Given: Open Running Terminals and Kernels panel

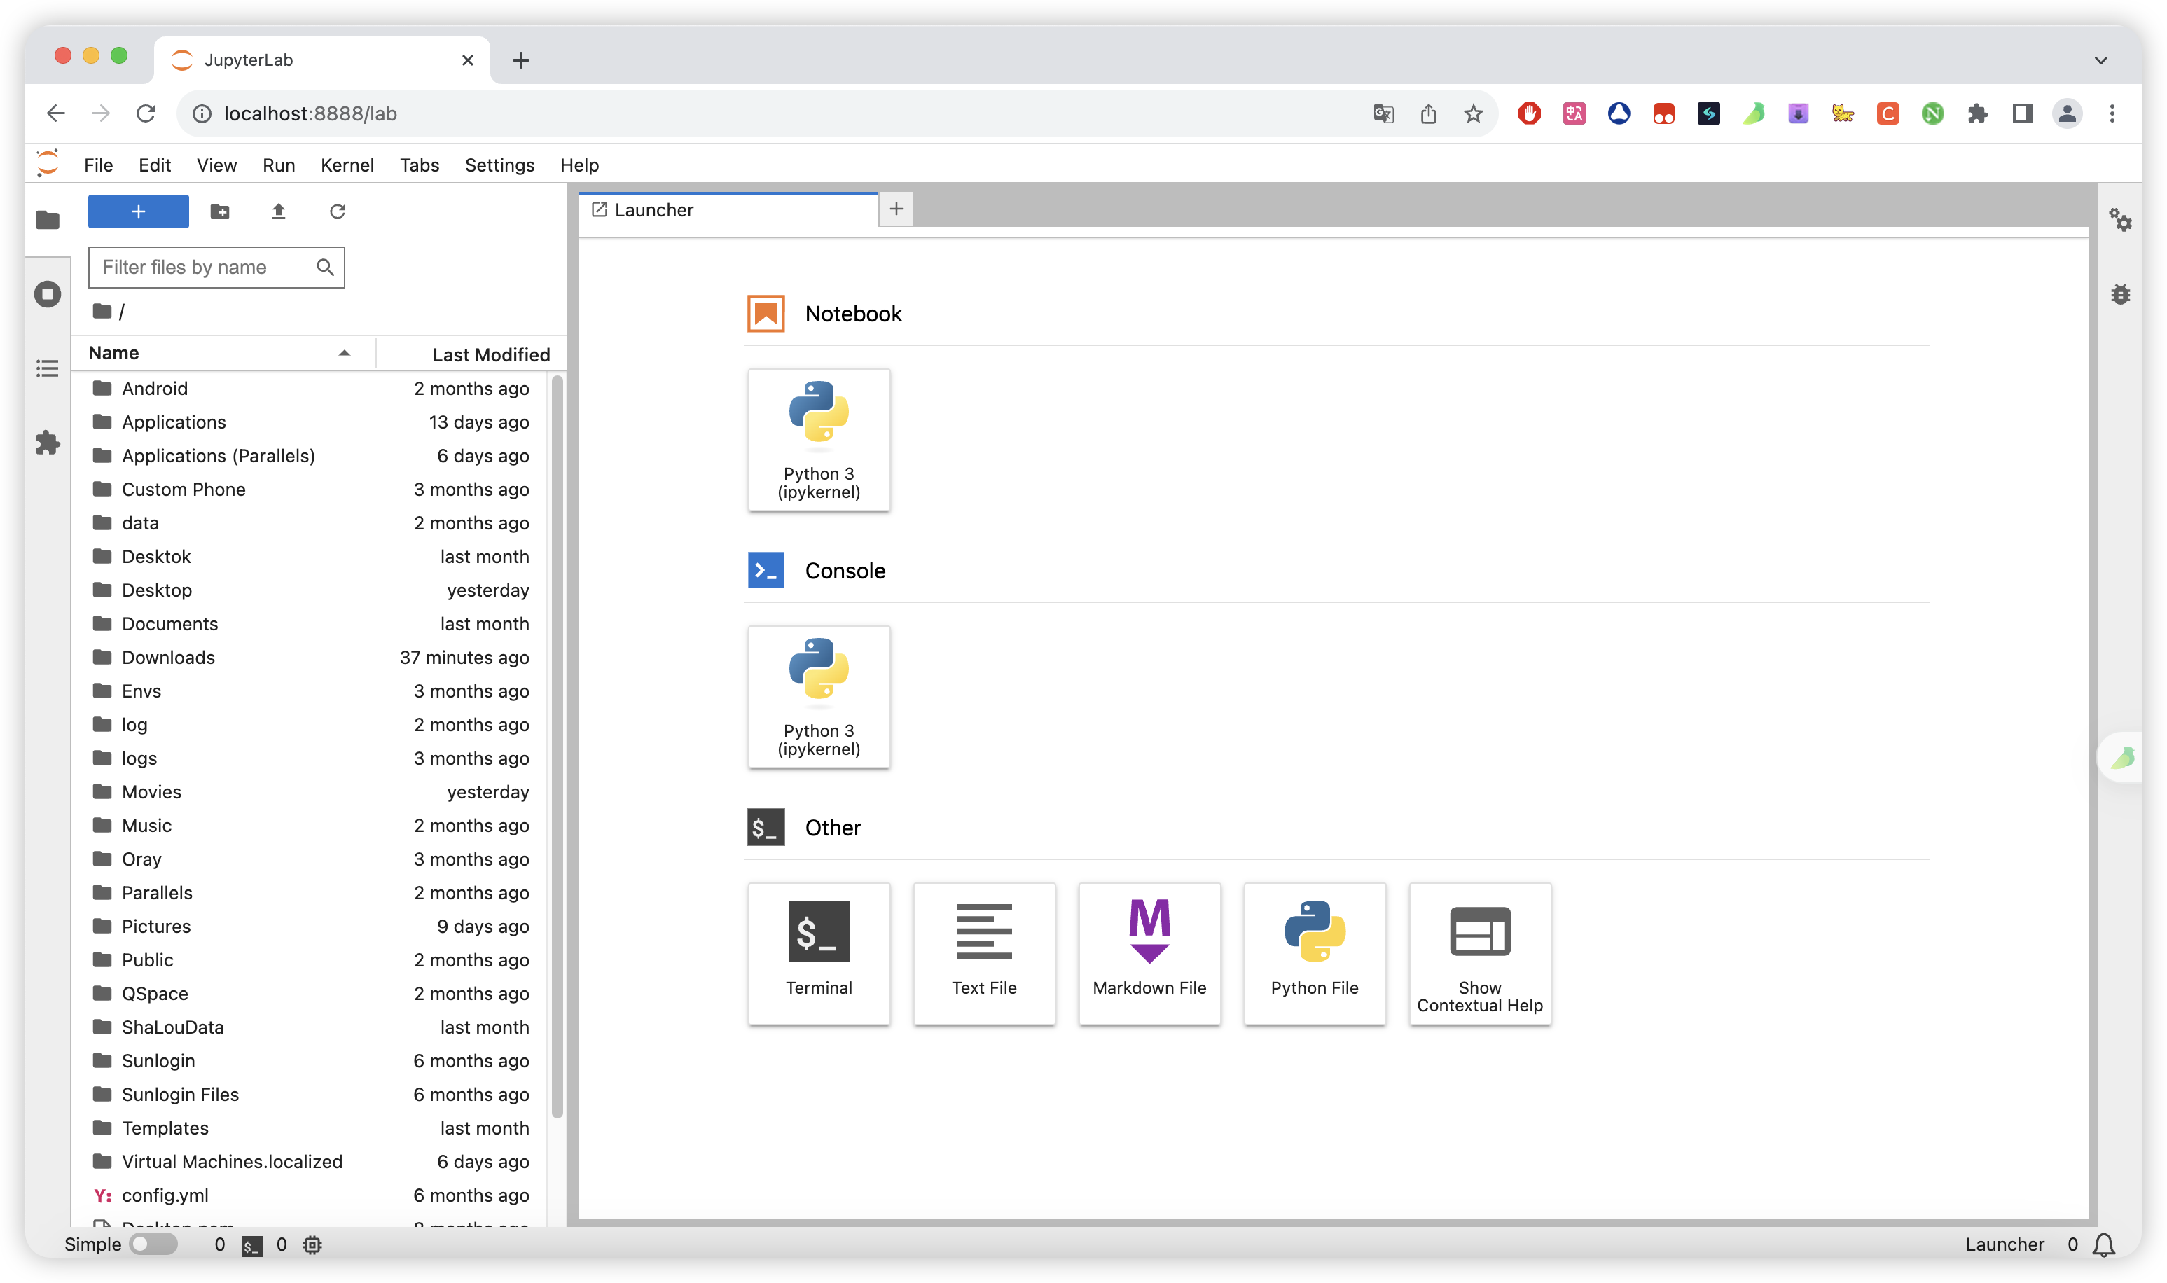Looking at the screenshot, I should pos(48,294).
